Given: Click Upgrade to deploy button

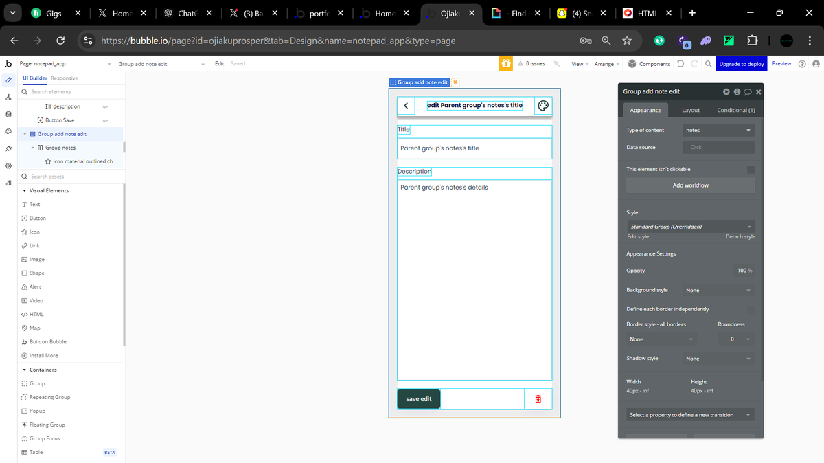Looking at the screenshot, I should (x=742, y=63).
